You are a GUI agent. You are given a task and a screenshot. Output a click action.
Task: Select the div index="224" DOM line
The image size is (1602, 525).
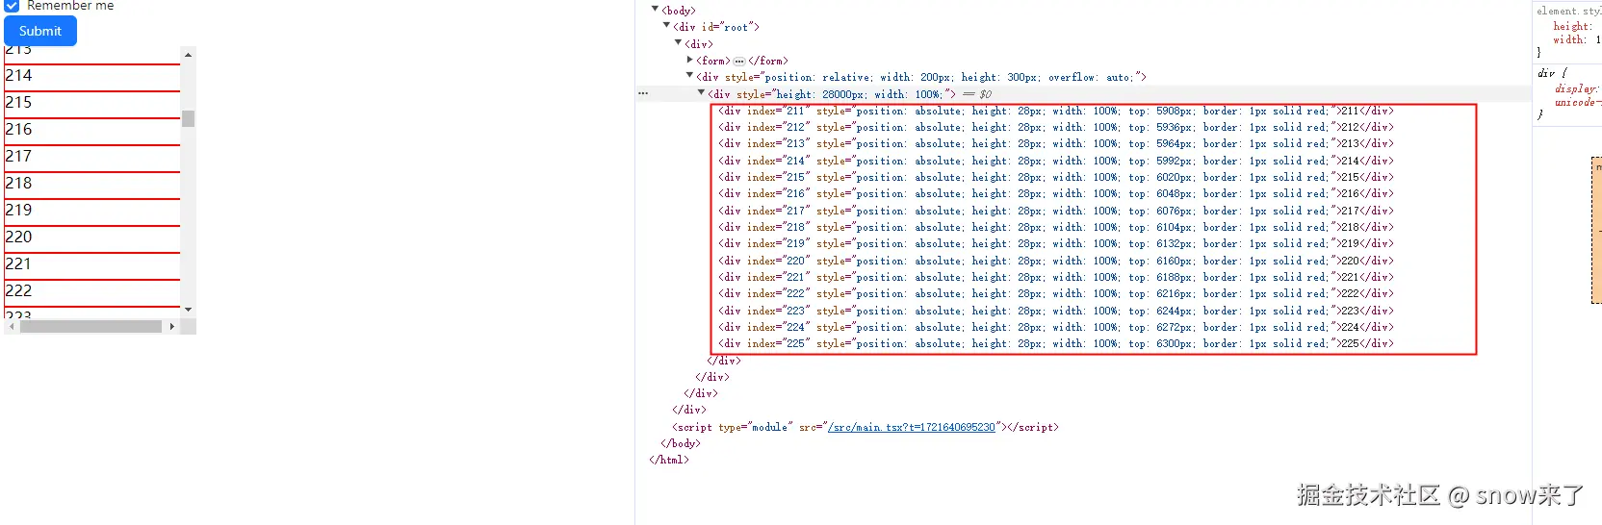1055,327
